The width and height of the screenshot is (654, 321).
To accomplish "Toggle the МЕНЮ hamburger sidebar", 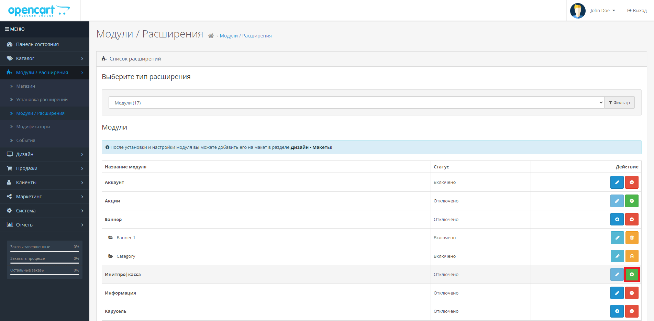I will (x=15, y=29).
